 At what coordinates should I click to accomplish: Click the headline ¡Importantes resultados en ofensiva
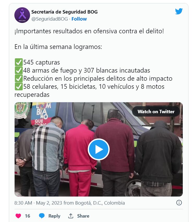pyautogui.click(x=89, y=31)
